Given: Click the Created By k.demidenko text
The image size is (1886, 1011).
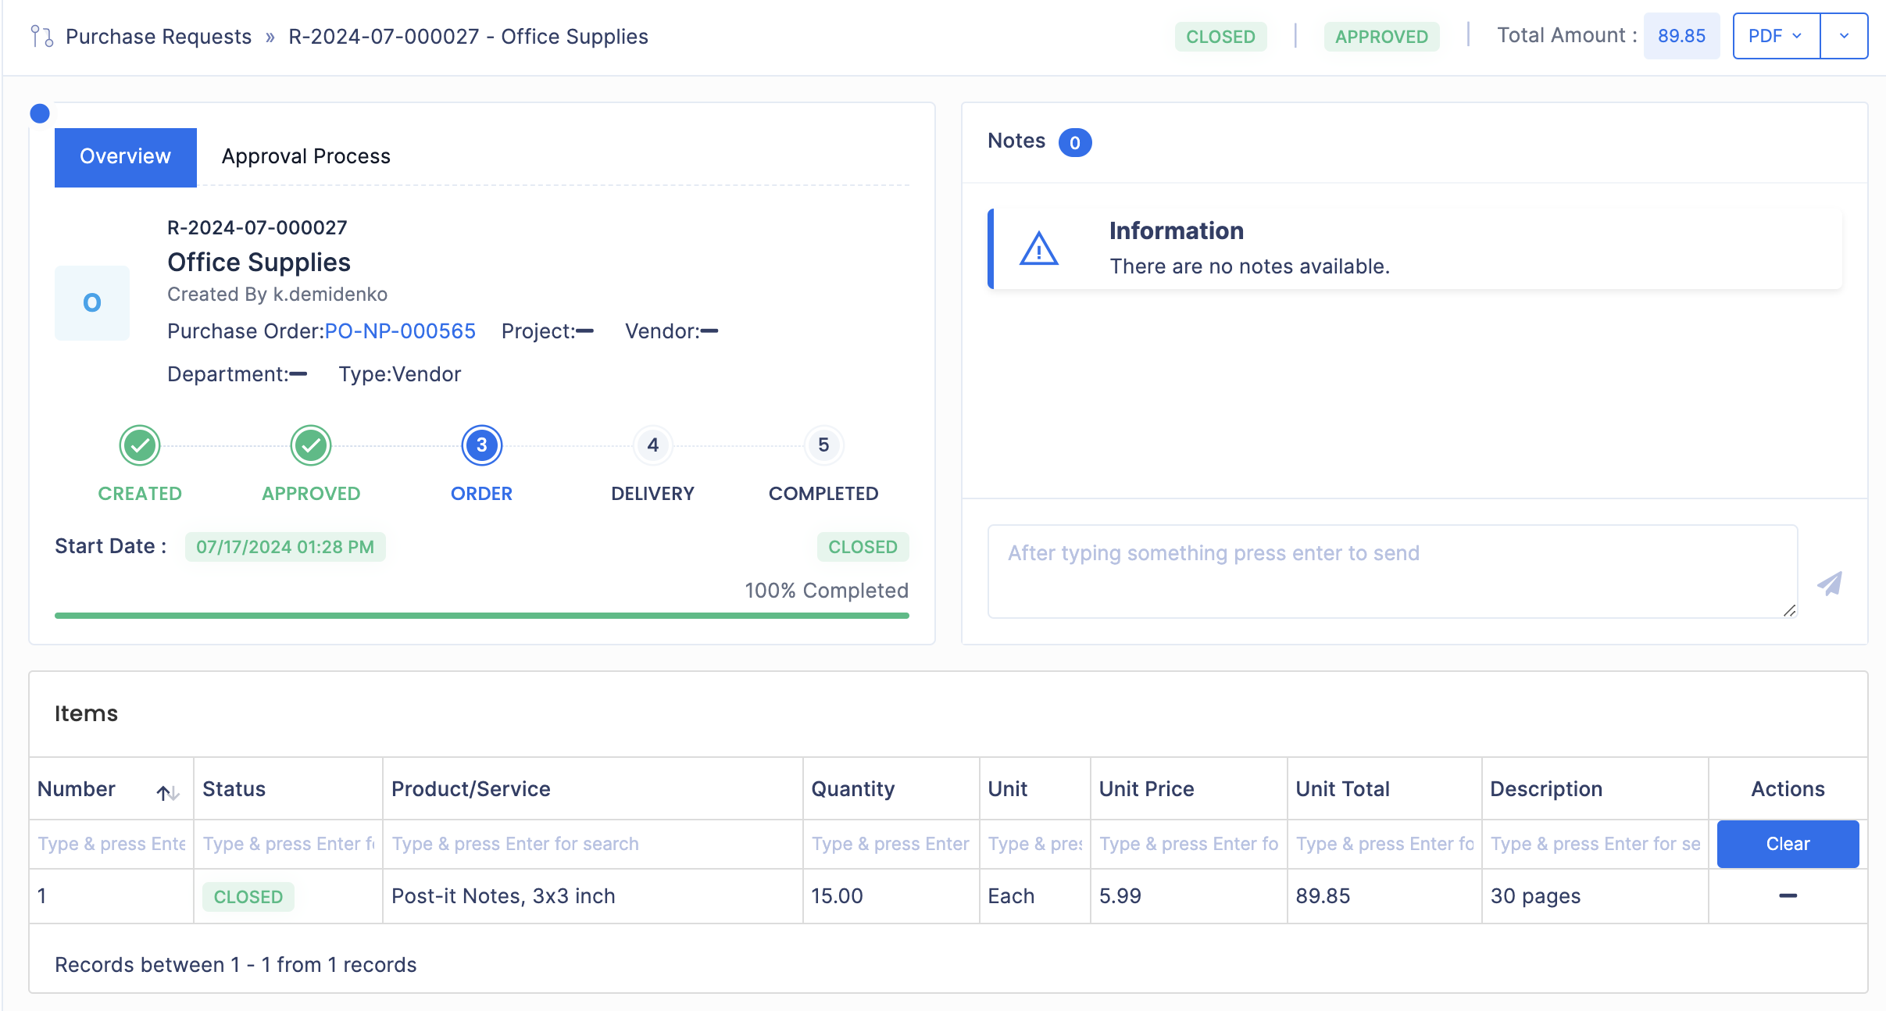Looking at the screenshot, I should click(x=277, y=295).
